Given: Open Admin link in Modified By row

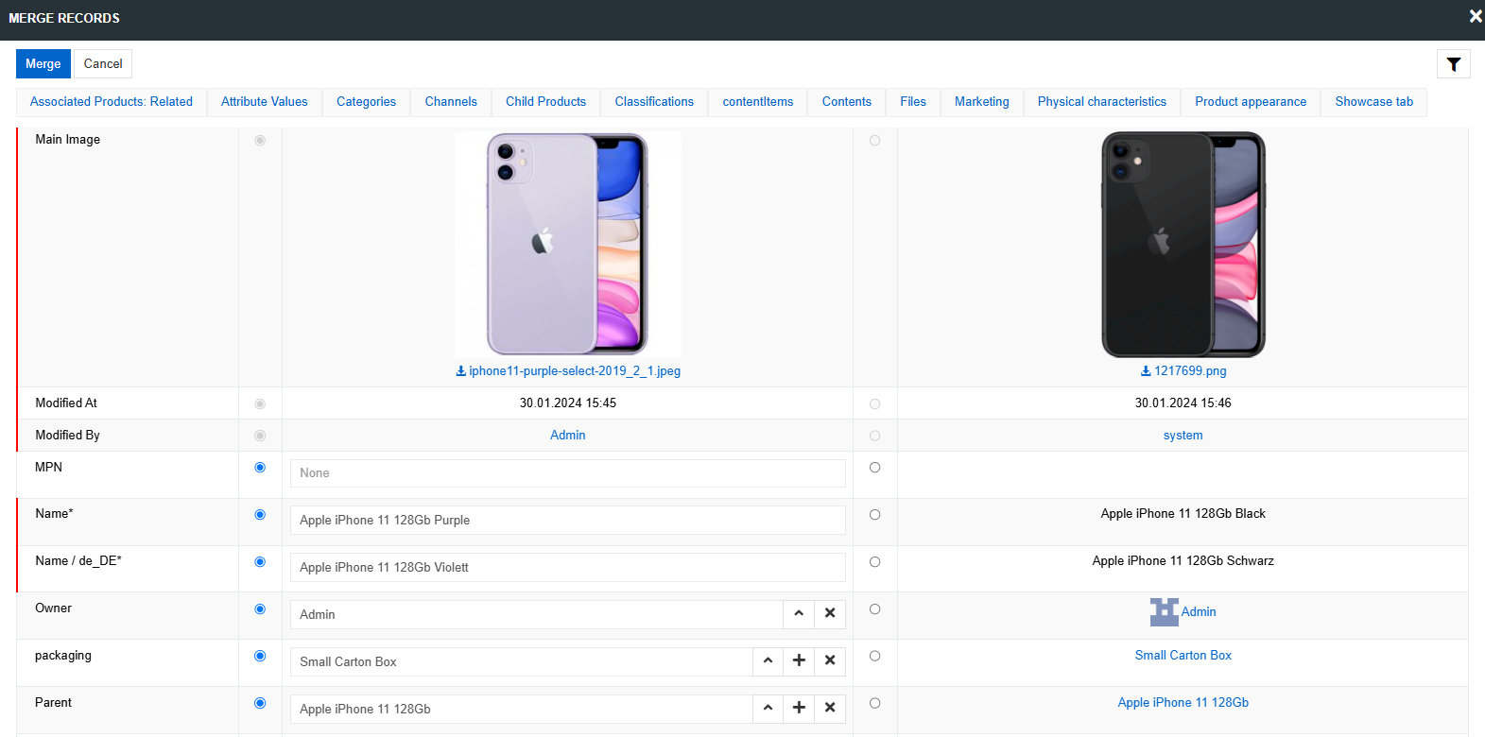Looking at the screenshot, I should (x=568, y=436).
